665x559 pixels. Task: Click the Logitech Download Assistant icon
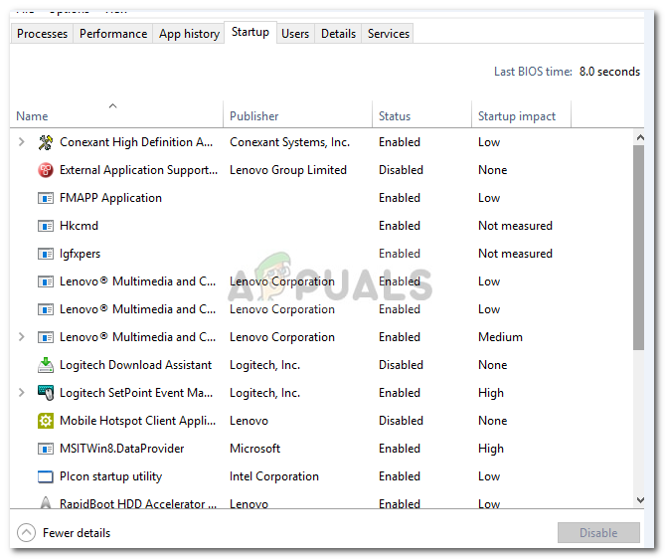click(x=46, y=365)
